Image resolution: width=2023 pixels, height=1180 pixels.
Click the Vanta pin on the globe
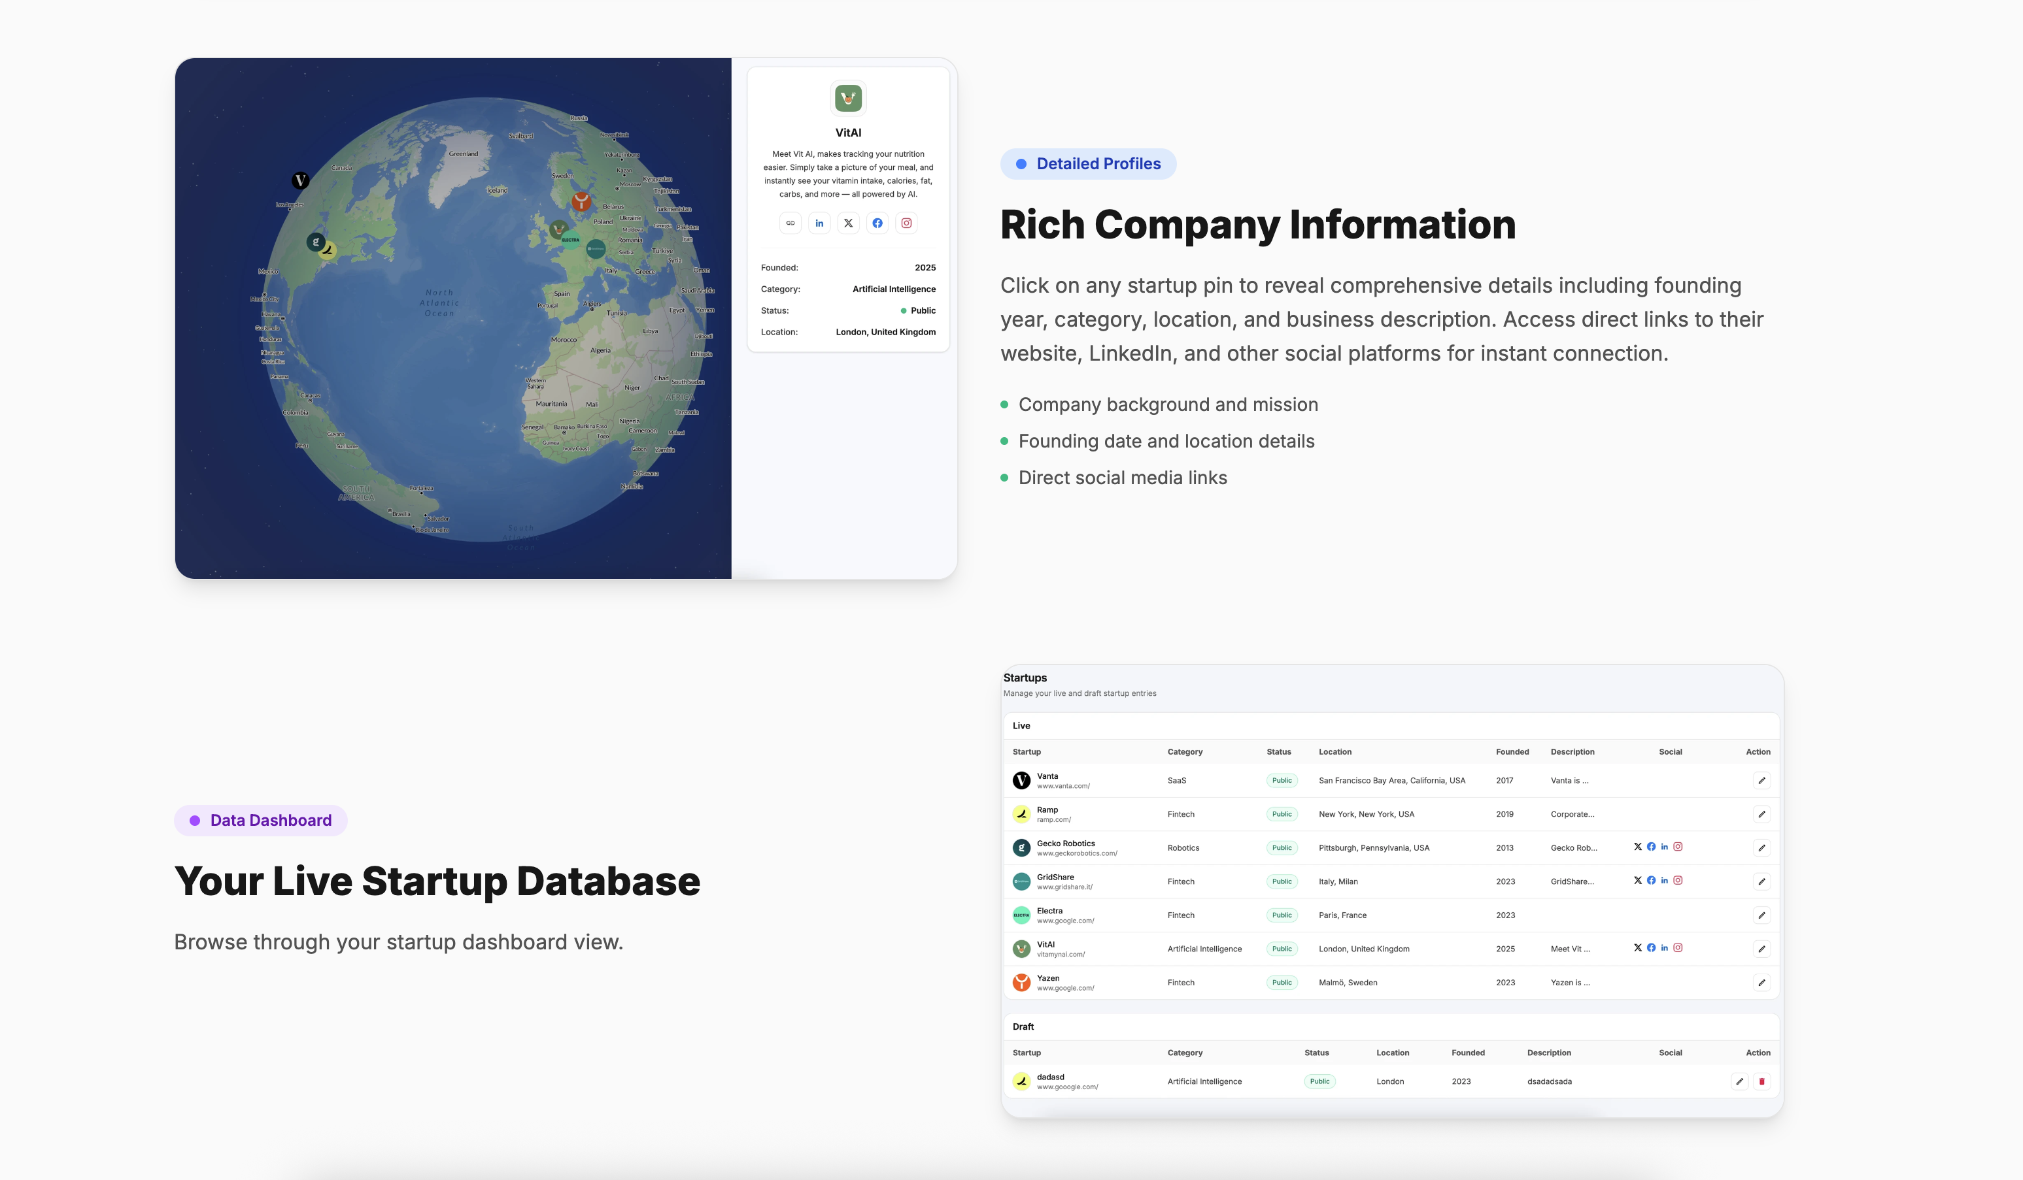pos(300,180)
